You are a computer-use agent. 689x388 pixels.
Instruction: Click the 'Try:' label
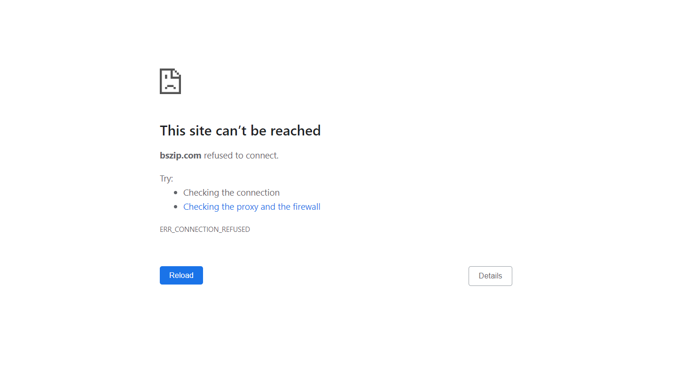coord(166,179)
